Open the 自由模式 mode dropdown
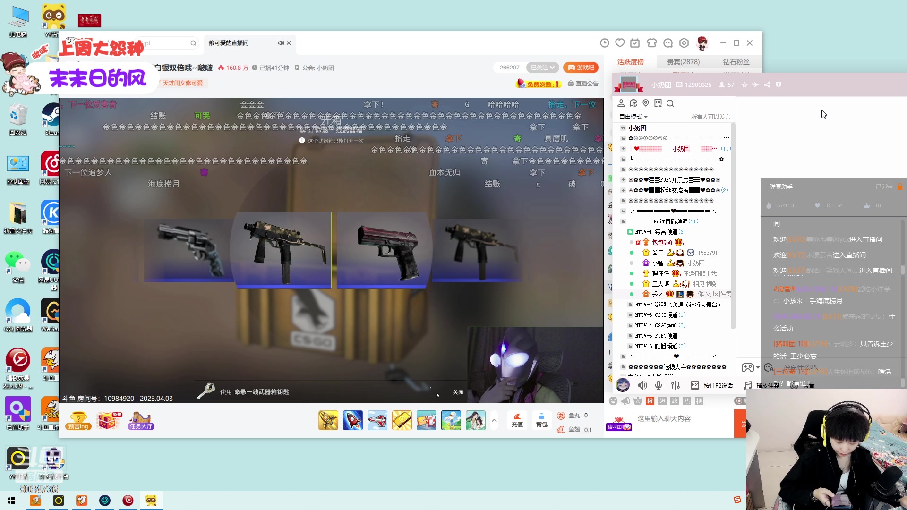The image size is (907, 510). 633,117
